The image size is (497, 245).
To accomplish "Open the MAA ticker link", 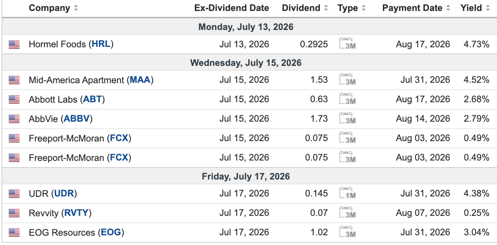I will coord(140,79).
